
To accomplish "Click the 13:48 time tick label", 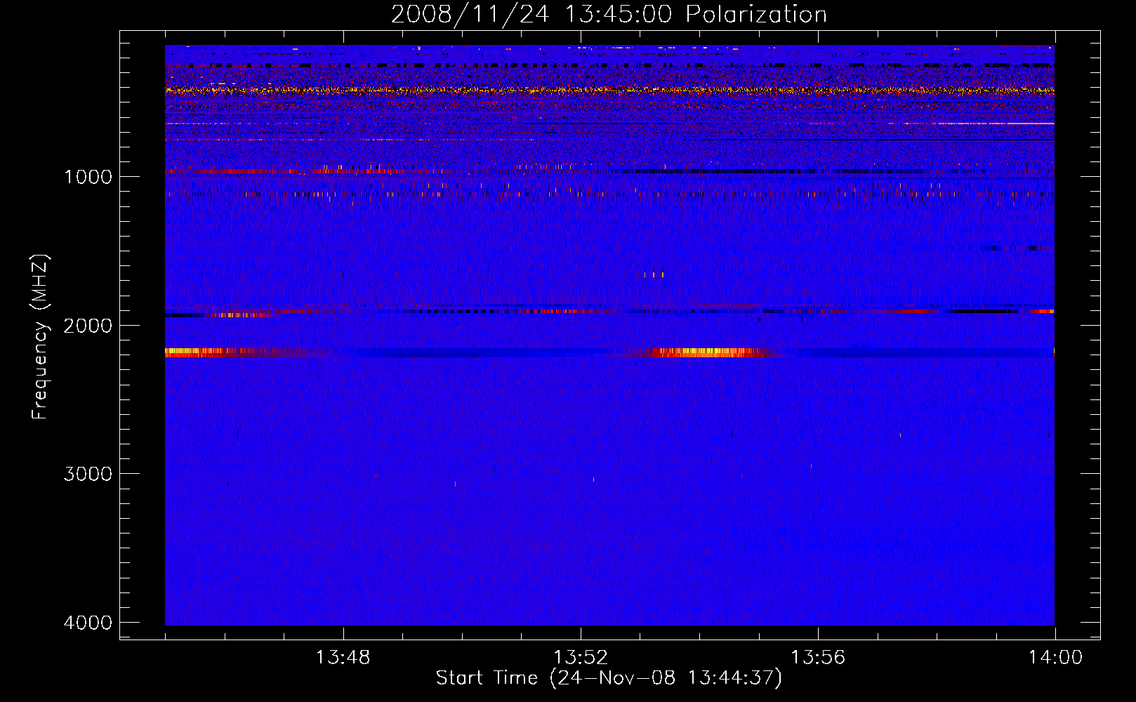I will point(343,658).
